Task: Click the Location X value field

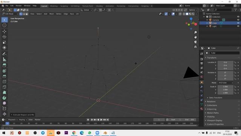Action: pyautogui.click(x=225, y=62)
